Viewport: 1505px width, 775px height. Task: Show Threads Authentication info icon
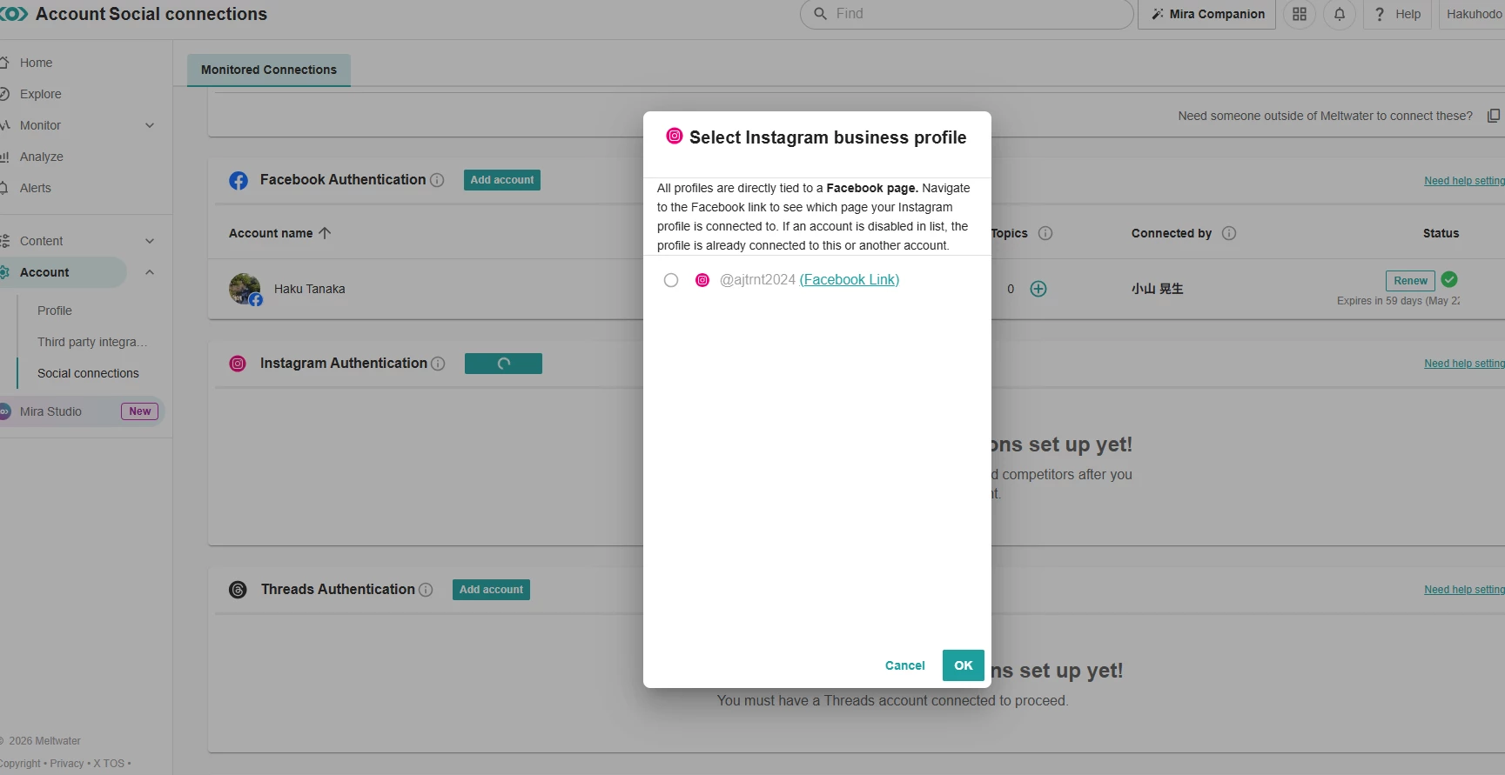[426, 590]
